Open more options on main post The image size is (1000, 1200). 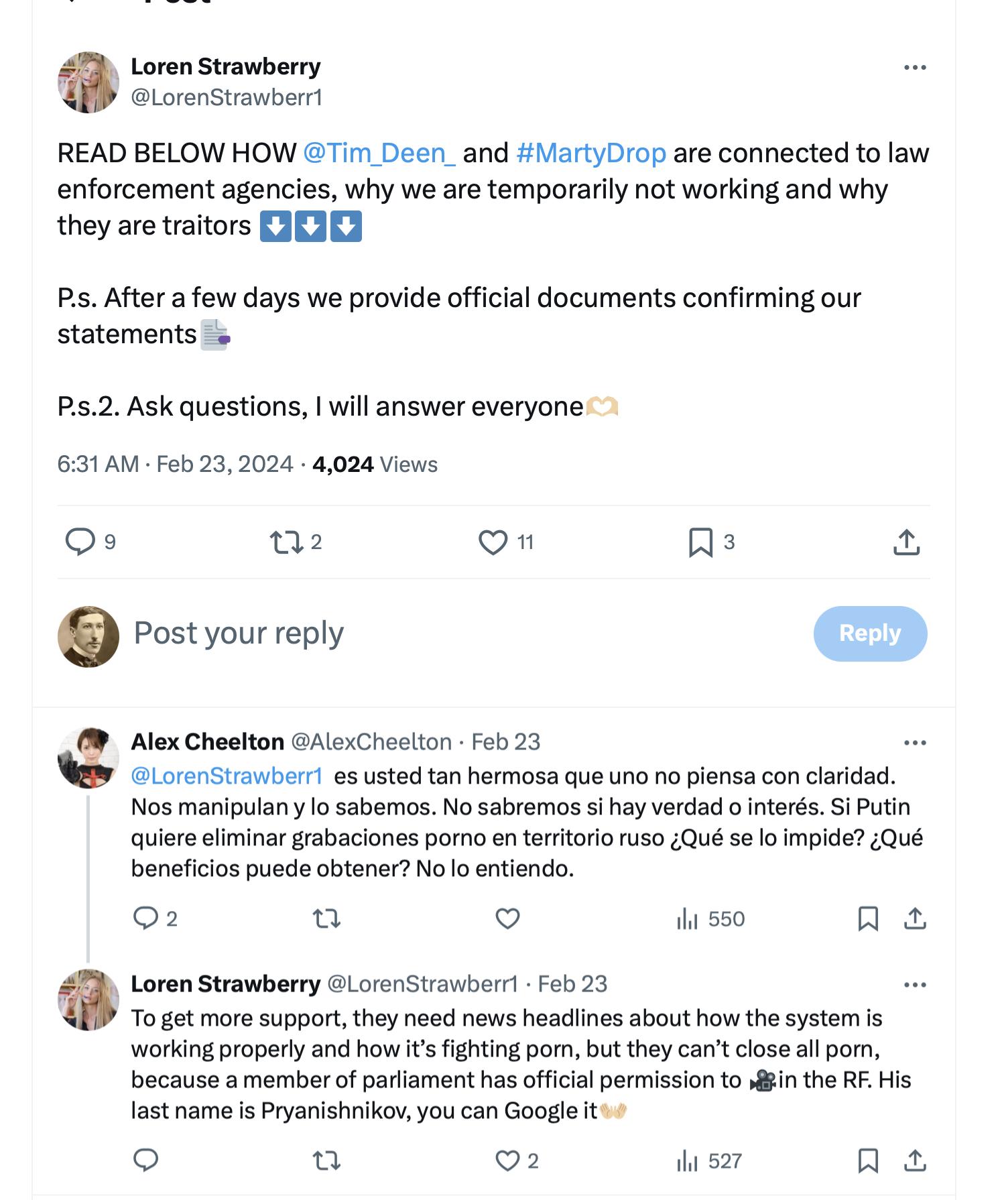click(x=915, y=67)
